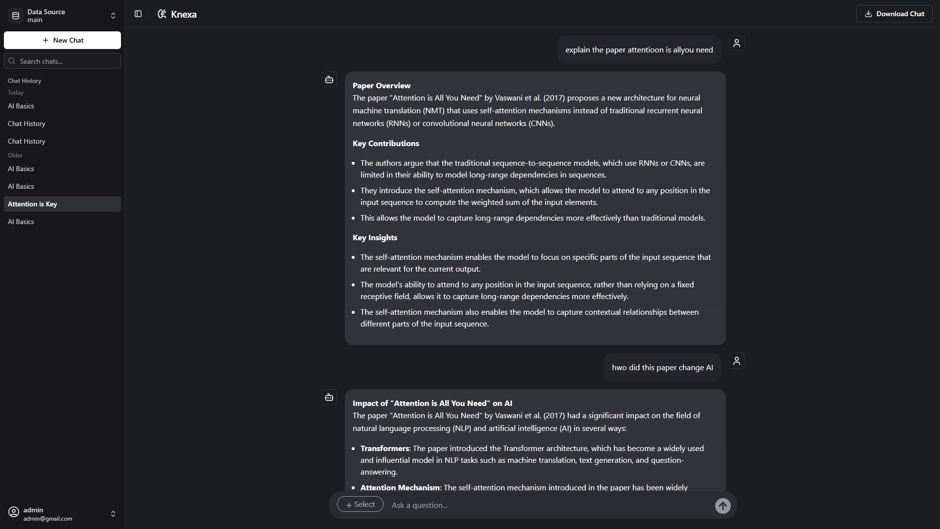This screenshot has height=529, width=940.
Task: Click the search magnifier icon
Action: coord(12,61)
